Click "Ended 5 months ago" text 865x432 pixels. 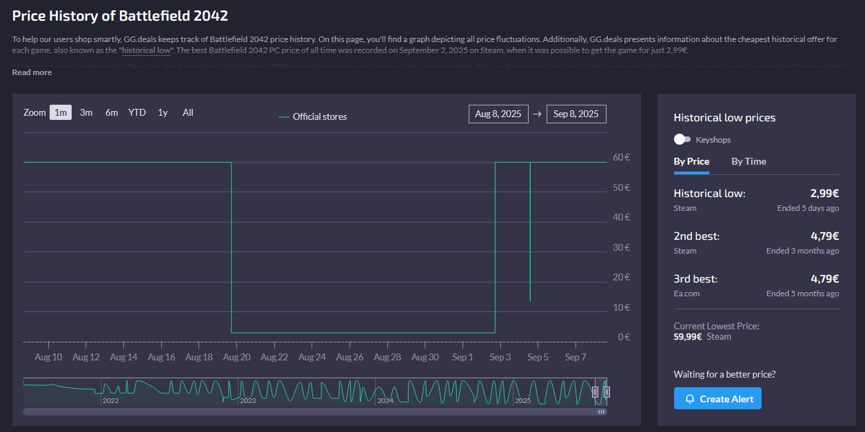click(x=803, y=294)
